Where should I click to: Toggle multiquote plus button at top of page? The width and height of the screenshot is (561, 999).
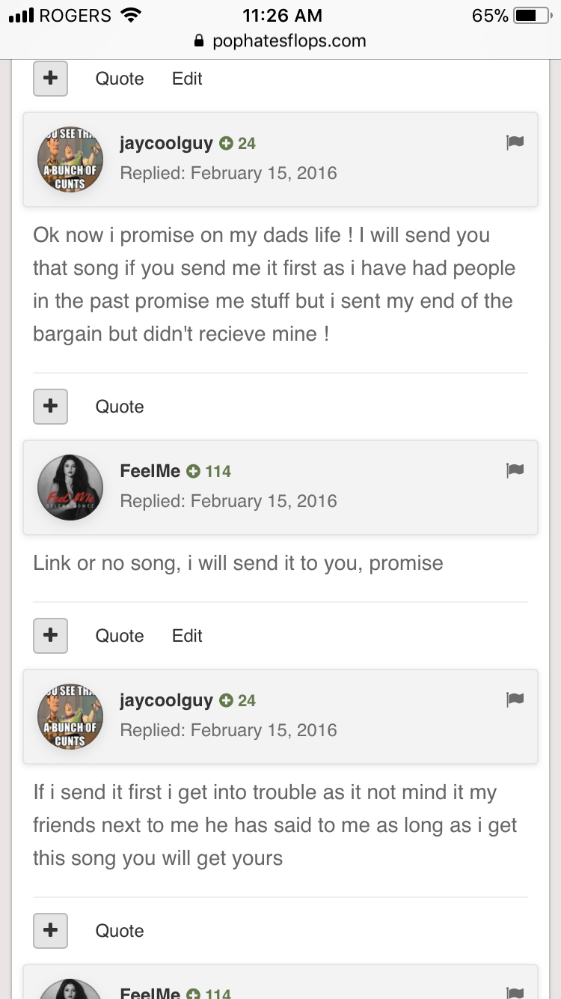(x=50, y=78)
